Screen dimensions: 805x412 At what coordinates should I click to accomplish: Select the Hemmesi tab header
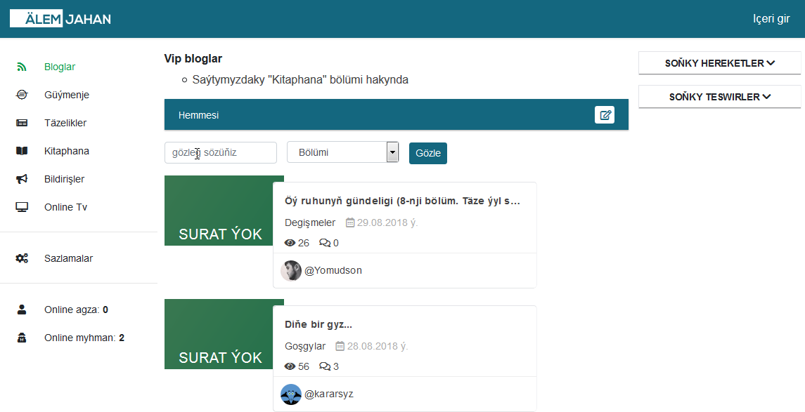[198, 115]
